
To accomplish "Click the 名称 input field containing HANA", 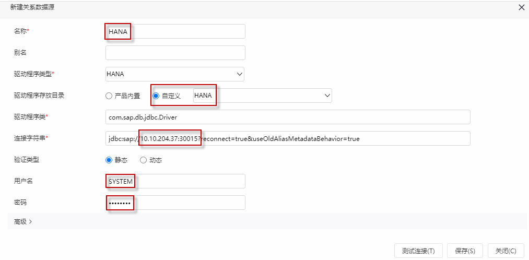I will pos(175,31).
